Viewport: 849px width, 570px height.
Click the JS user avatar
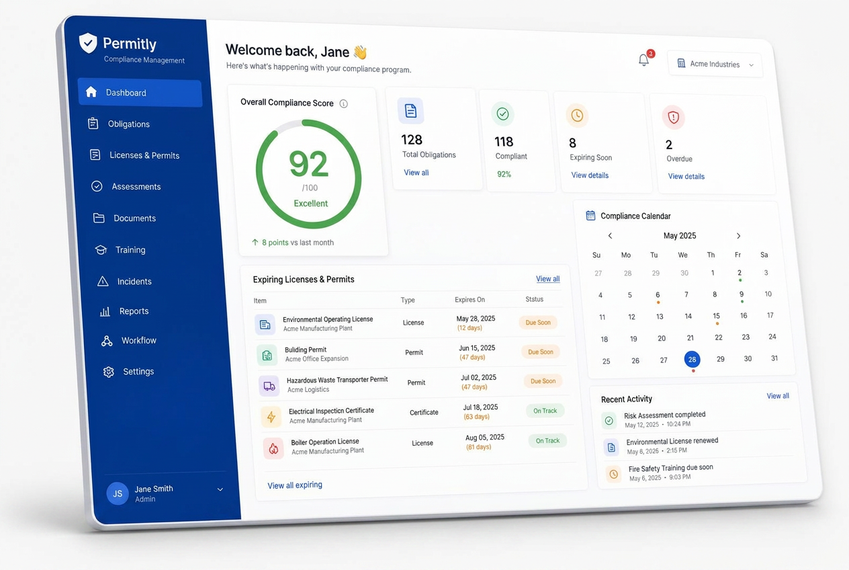tap(118, 493)
